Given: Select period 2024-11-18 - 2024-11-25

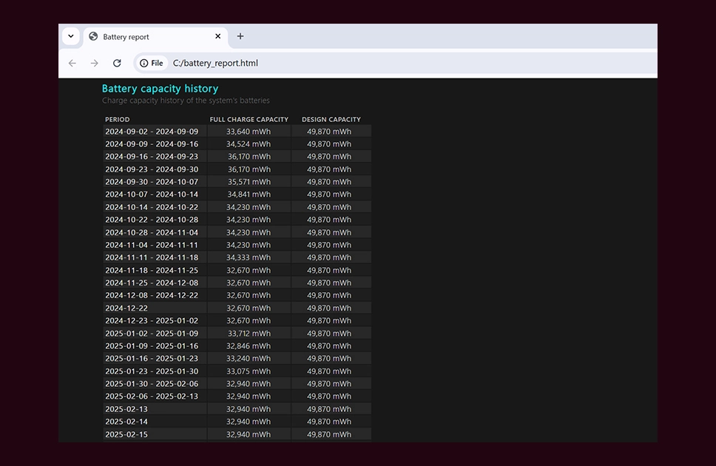Looking at the screenshot, I should pos(152,271).
